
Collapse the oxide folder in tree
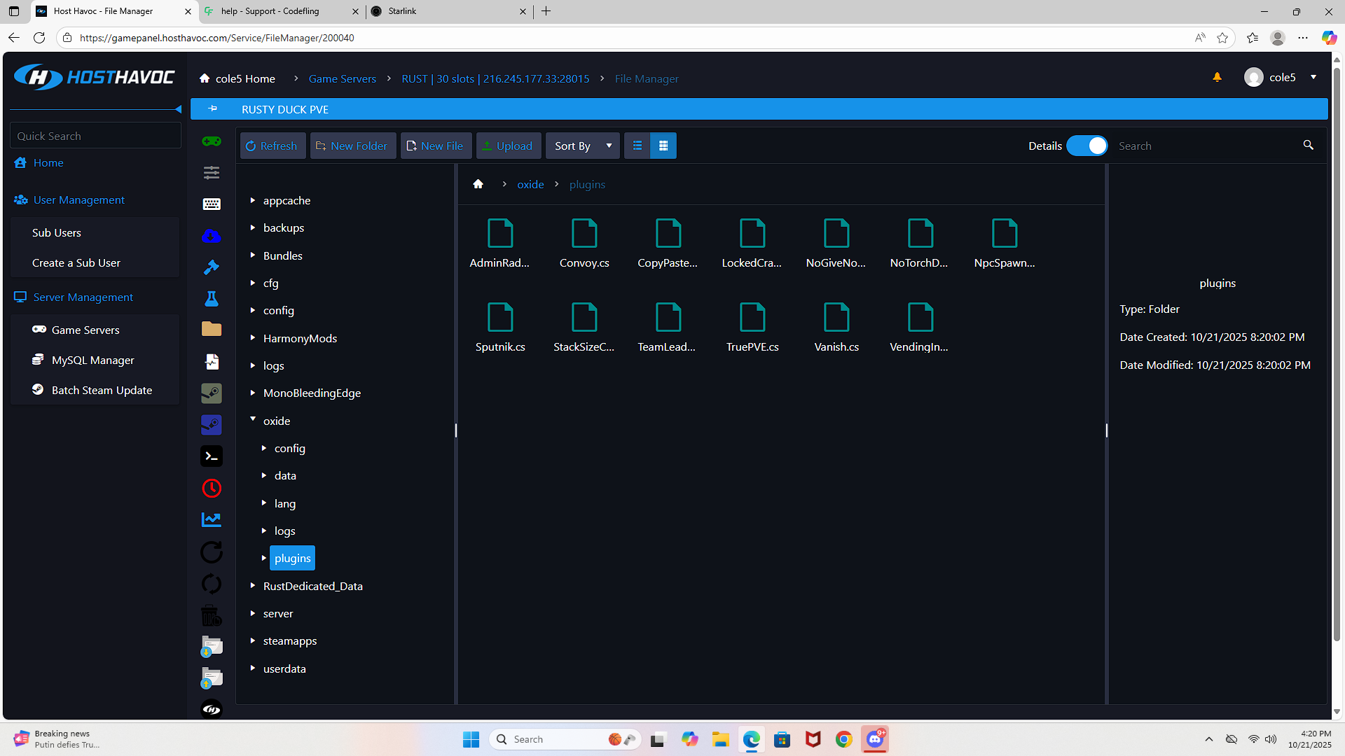(253, 419)
